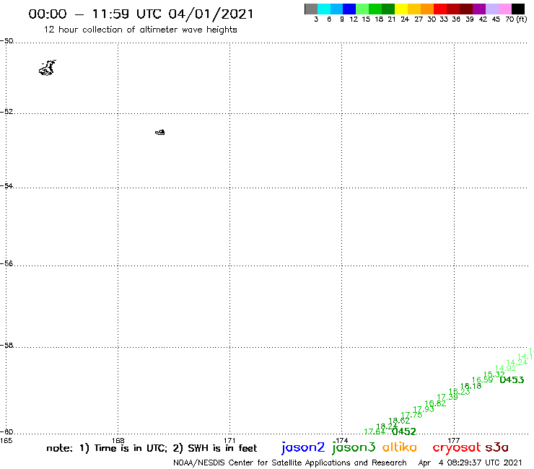Click the cyan legend color swatch
534x469 pixels.
[x=324, y=9]
